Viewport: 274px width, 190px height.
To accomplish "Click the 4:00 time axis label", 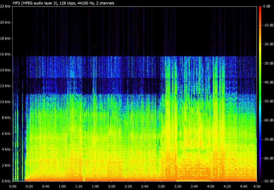I will [x=210, y=186].
